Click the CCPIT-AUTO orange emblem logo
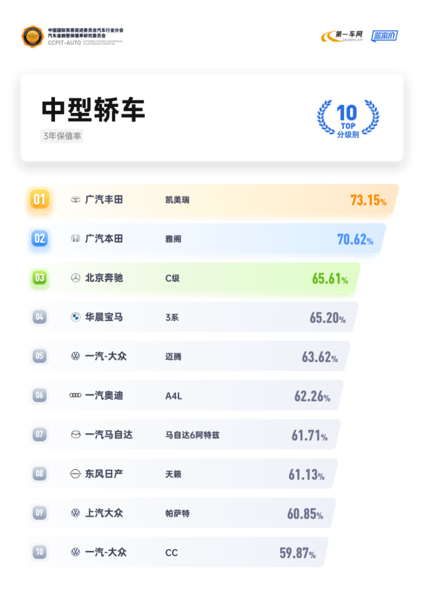Viewport: 424px width, 613px height. pos(32,36)
